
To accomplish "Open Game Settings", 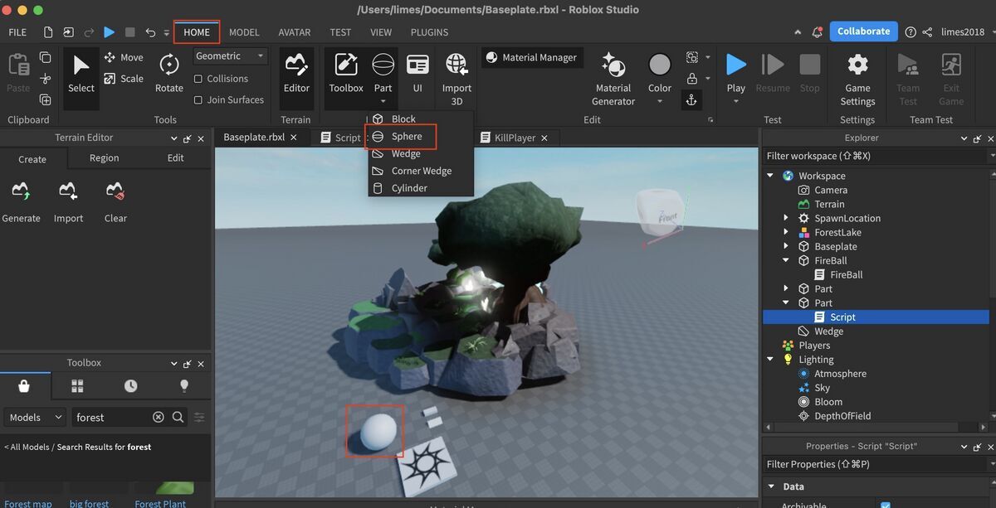I will click(857, 75).
